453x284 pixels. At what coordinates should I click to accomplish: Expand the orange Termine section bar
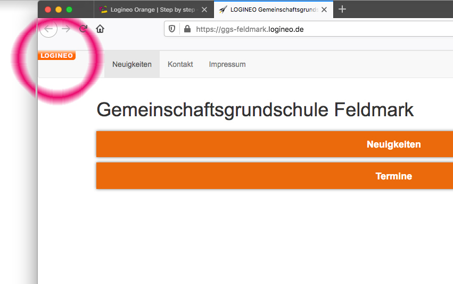(x=393, y=176)
